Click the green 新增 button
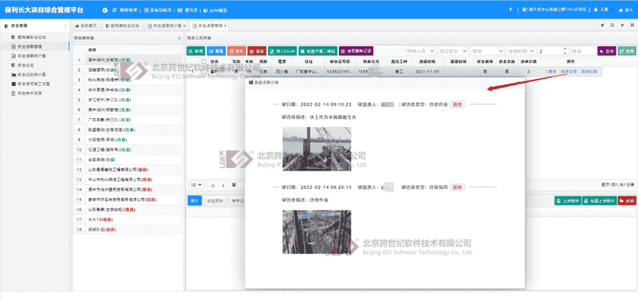Viewport: 638px width, 300px height. [x=195, y=51]
